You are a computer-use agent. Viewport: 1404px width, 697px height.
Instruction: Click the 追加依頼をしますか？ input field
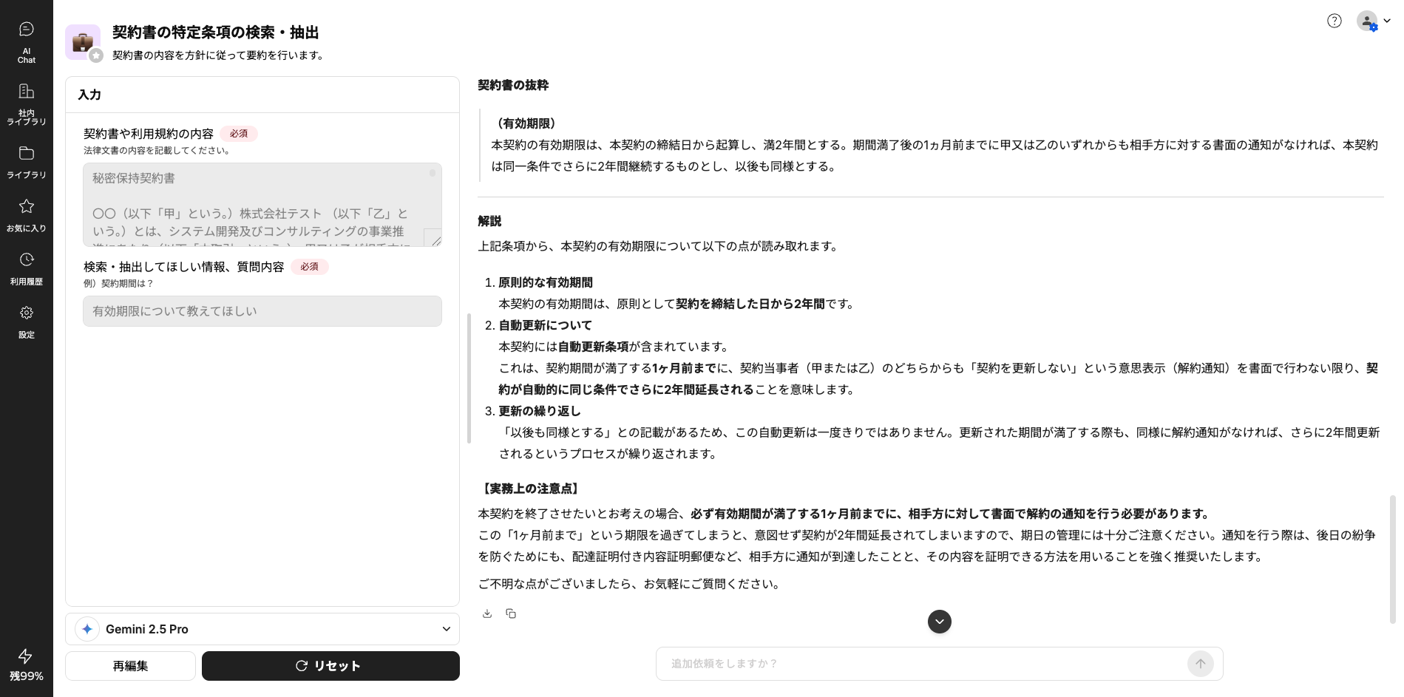pos(924,664)
